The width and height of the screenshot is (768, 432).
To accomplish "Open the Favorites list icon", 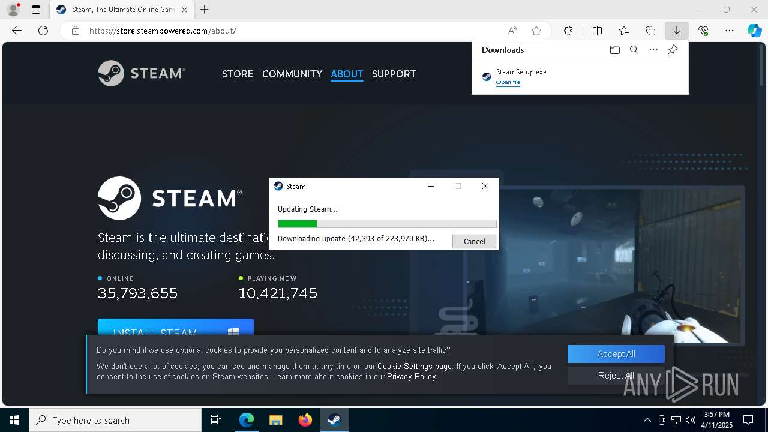I will pyautogui.click(x=624, y=31).
